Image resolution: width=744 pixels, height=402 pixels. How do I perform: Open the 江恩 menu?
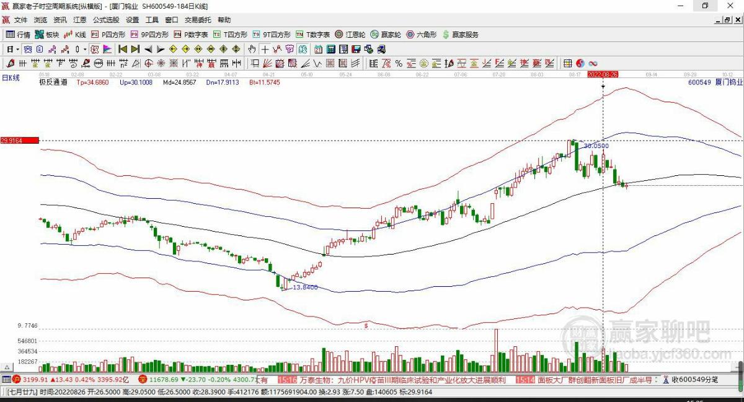(x=79, y=20)
